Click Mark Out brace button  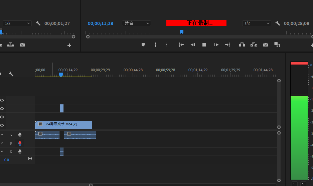coord(166,45)
